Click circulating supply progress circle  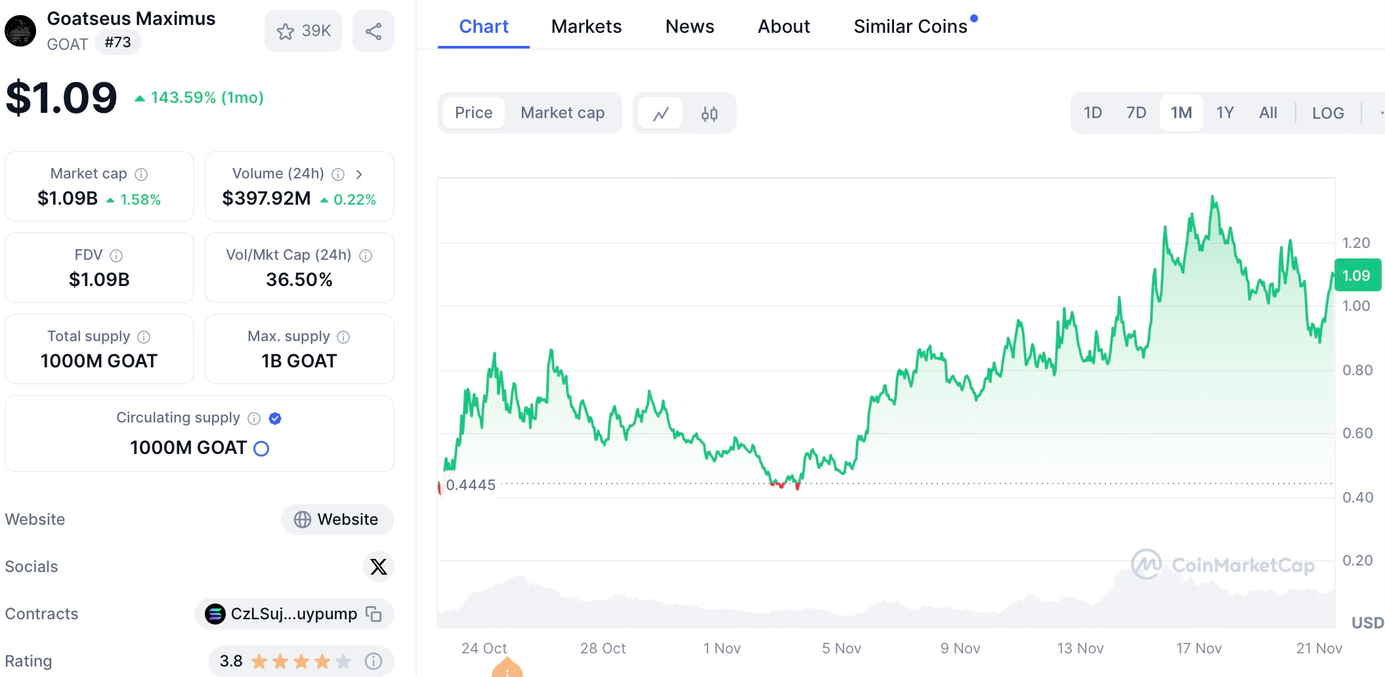(x=261, y=449)
